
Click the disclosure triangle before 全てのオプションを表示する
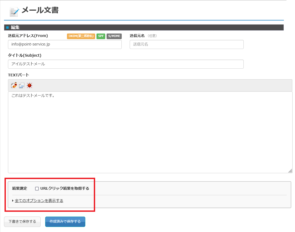[x=12, y=201]
